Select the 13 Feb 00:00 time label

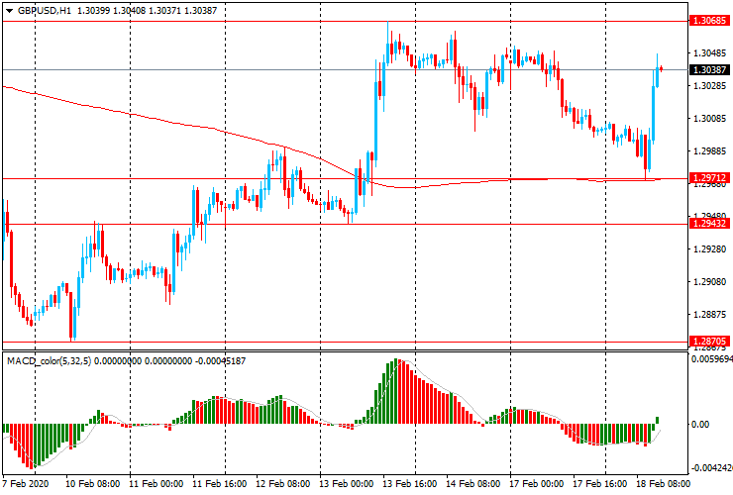[347, 483]
